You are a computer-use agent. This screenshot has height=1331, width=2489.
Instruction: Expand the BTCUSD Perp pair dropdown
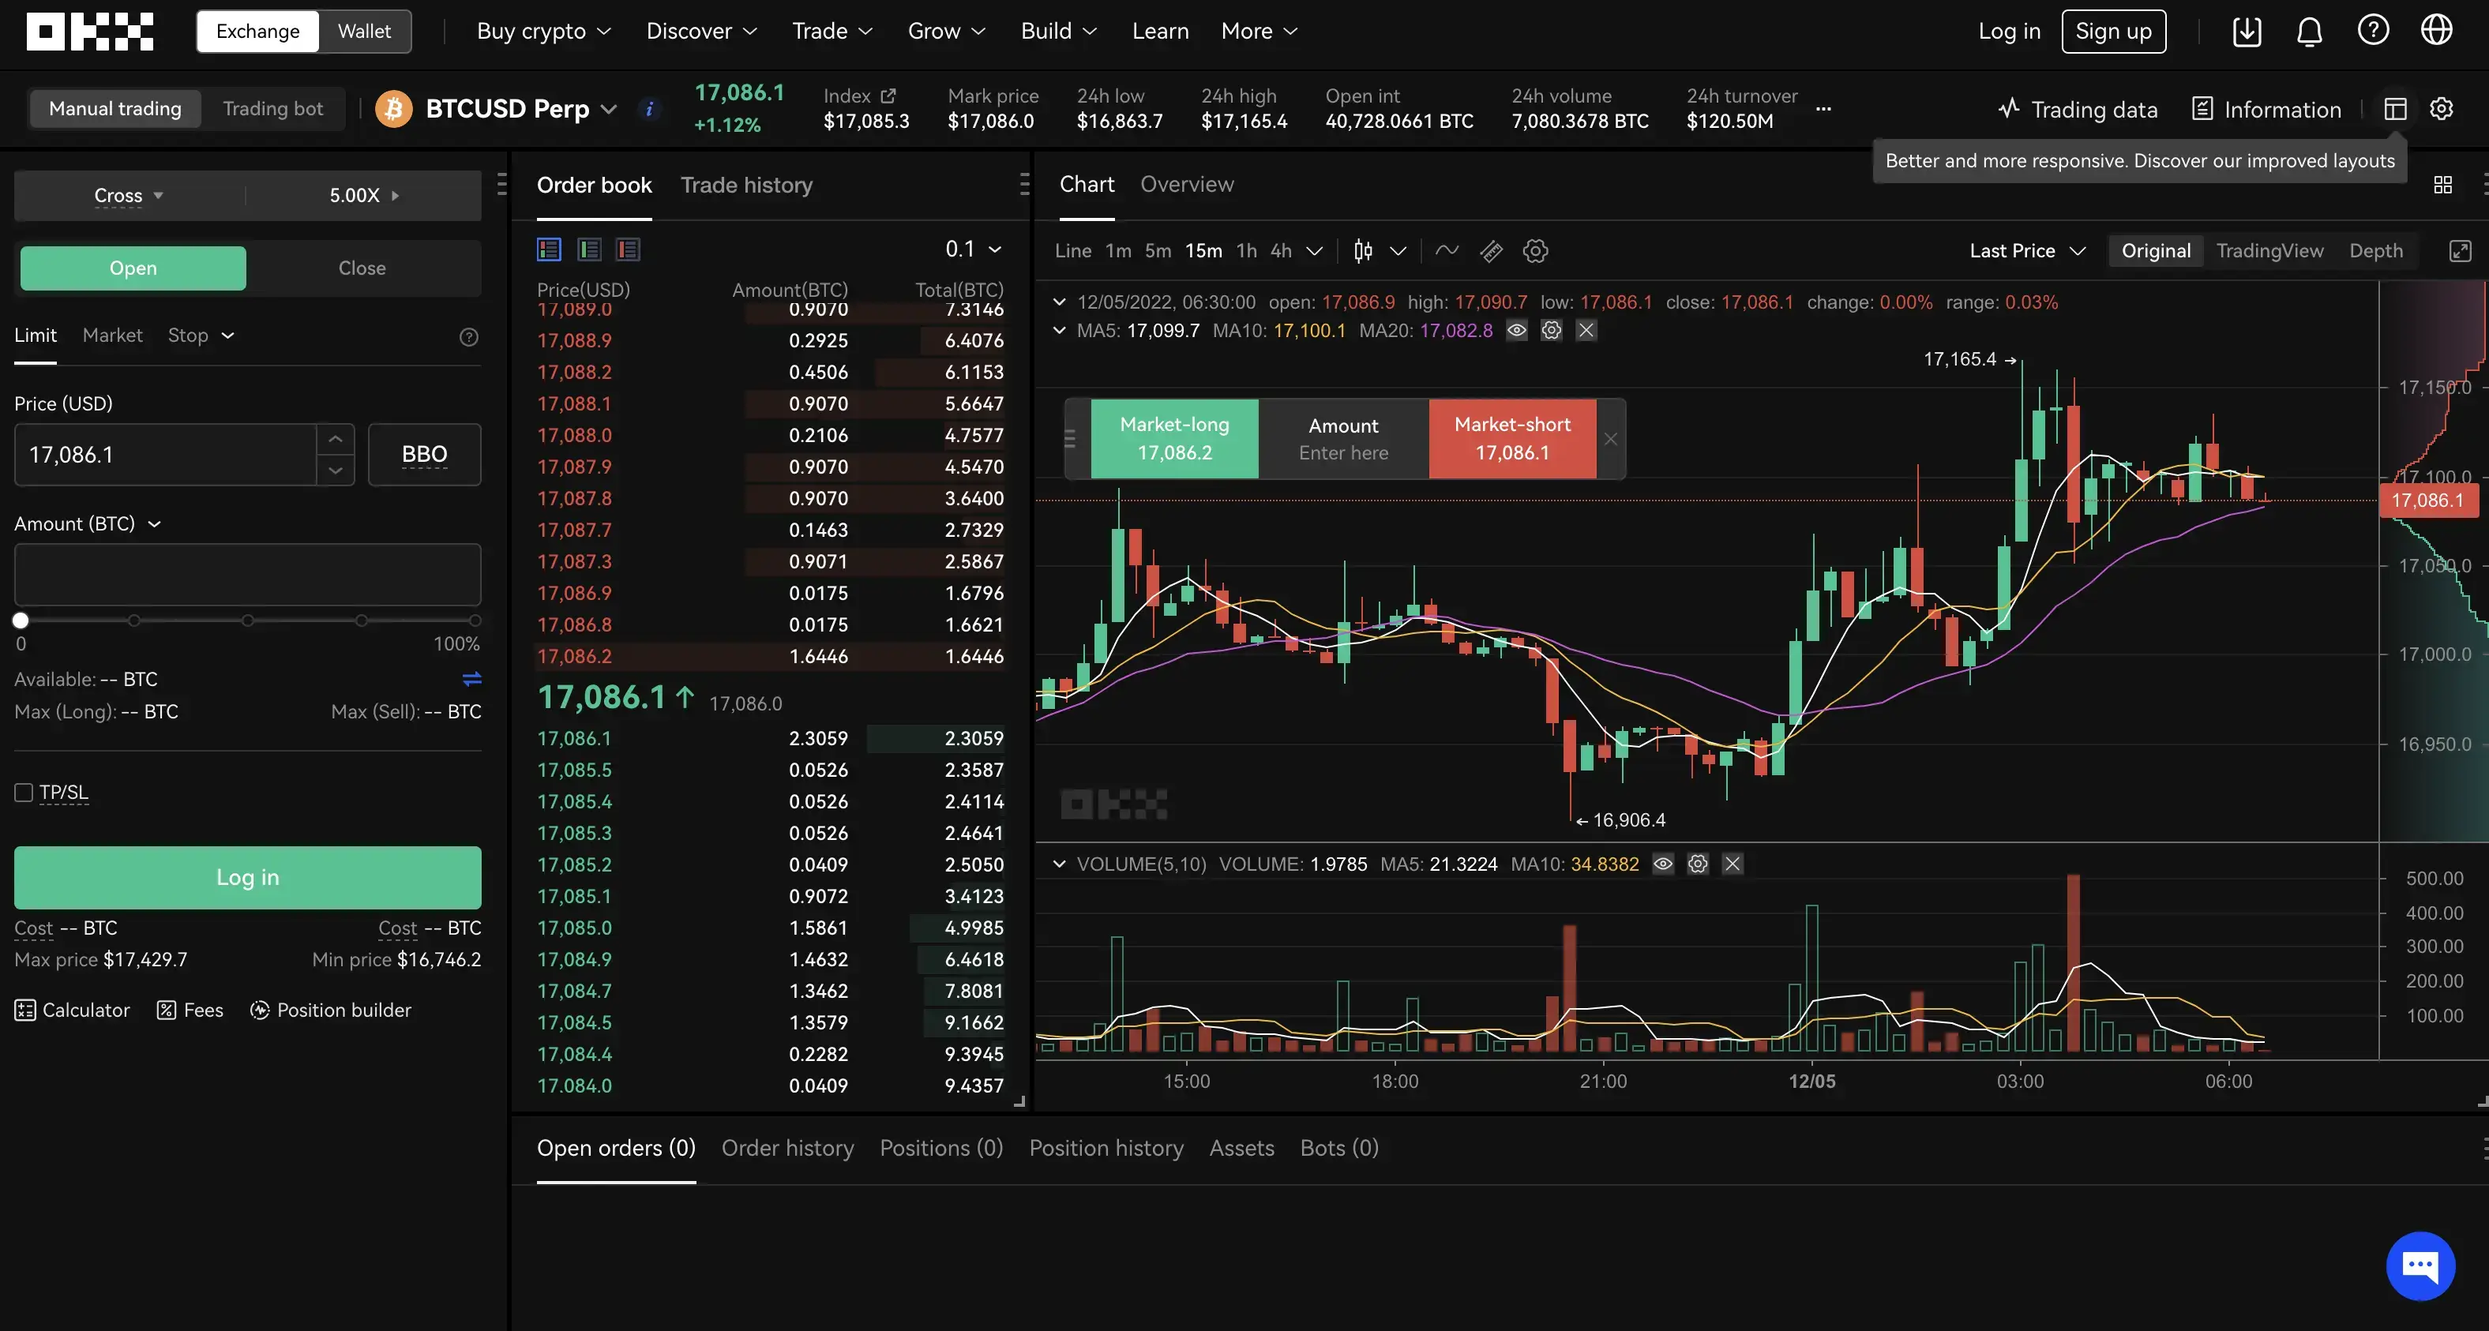[x=609, y=109]
